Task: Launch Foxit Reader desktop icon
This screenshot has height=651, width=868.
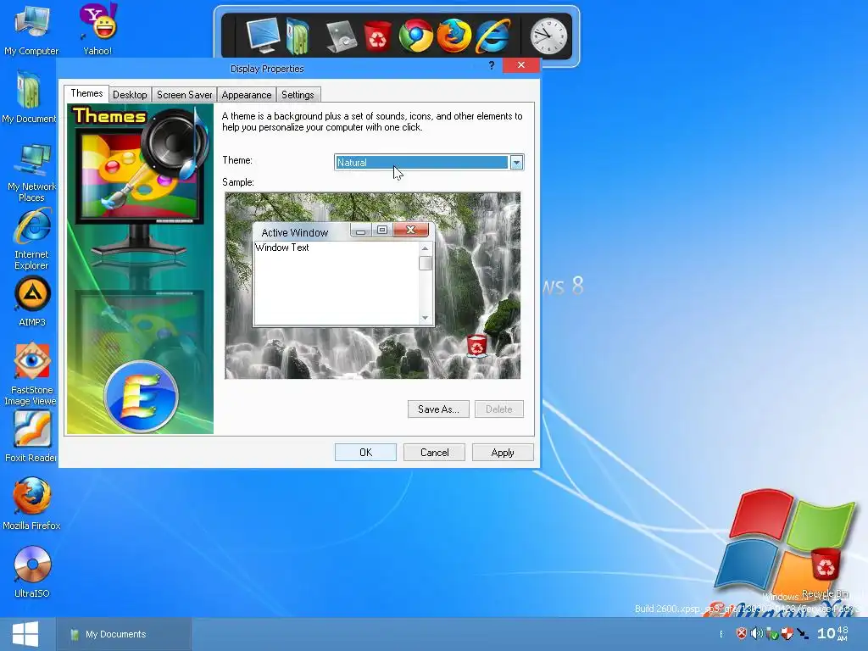Action: tap(31, 437)
